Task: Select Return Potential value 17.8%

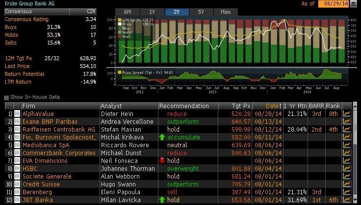Action: (90, 74)
